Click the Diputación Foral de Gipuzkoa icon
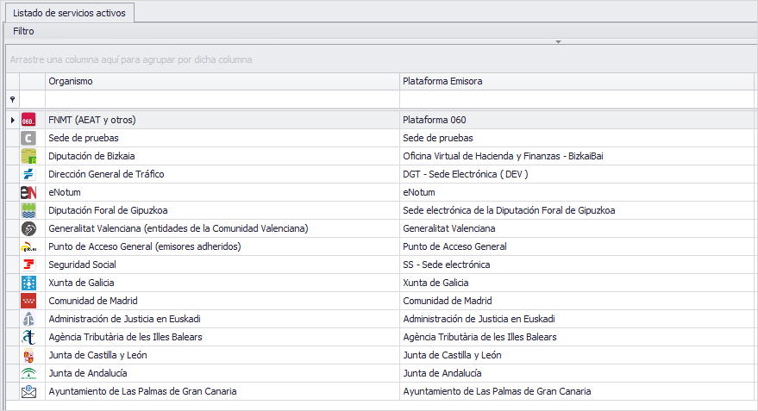Screen dimensions: 758x411 [28, 210]
